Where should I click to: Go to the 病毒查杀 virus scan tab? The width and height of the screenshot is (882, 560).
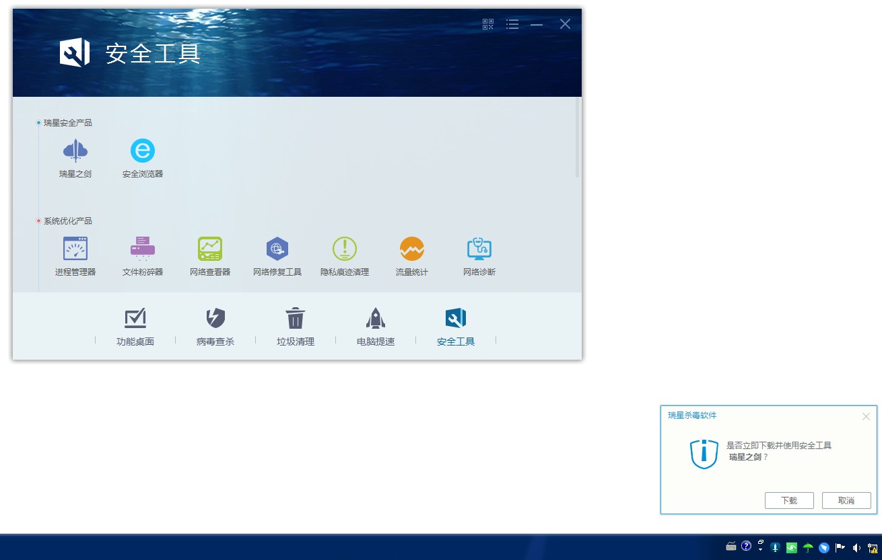(x=215, y=327)
